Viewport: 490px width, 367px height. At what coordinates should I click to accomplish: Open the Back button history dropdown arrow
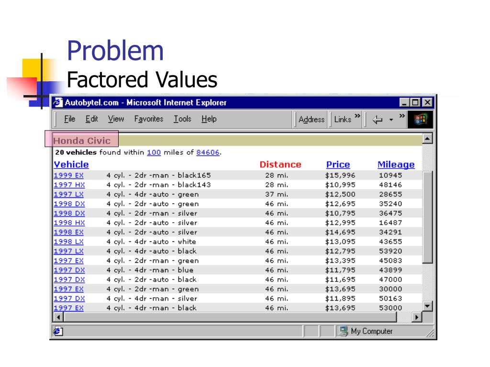[391, 120]
